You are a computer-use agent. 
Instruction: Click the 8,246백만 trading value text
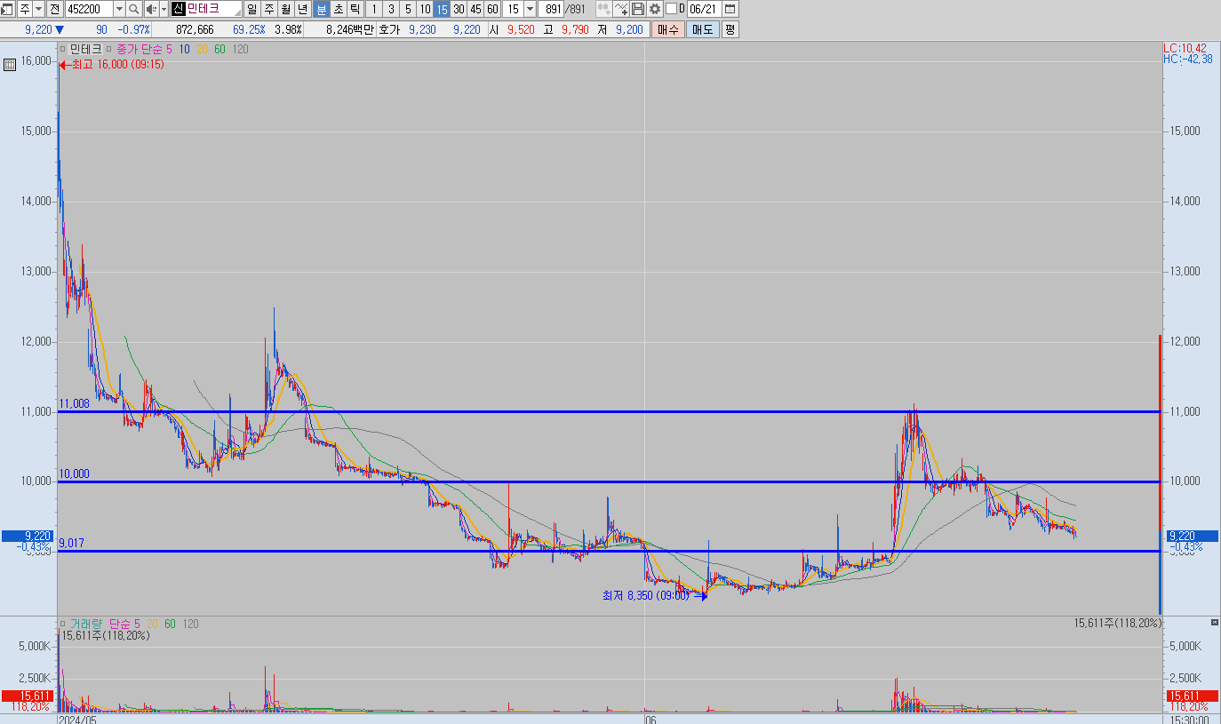349,29
